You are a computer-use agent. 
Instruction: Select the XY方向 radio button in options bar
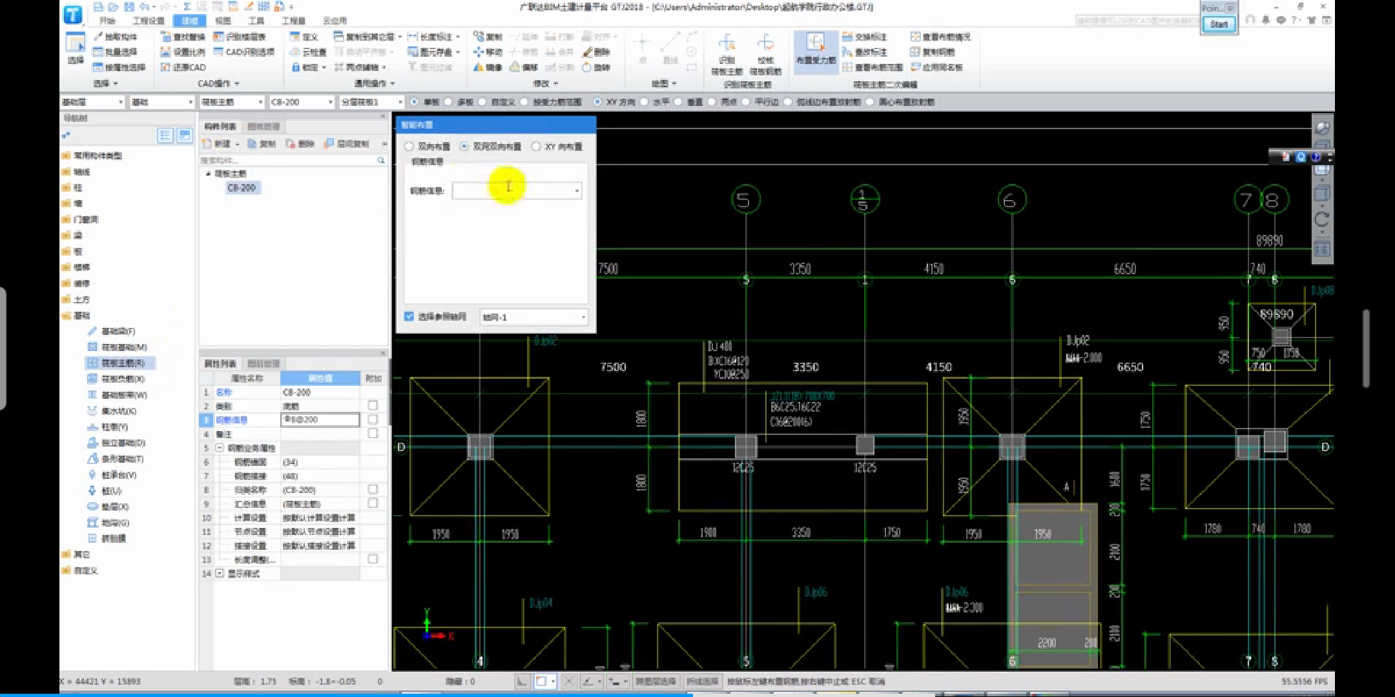click(x=597, y=102)
